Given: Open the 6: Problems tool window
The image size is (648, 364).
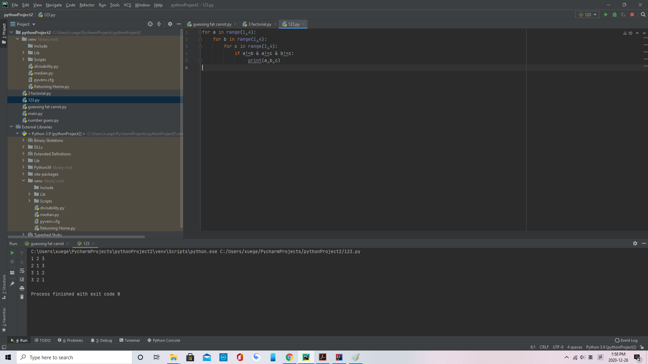Looking at the screenshot, I should point(70,340).
